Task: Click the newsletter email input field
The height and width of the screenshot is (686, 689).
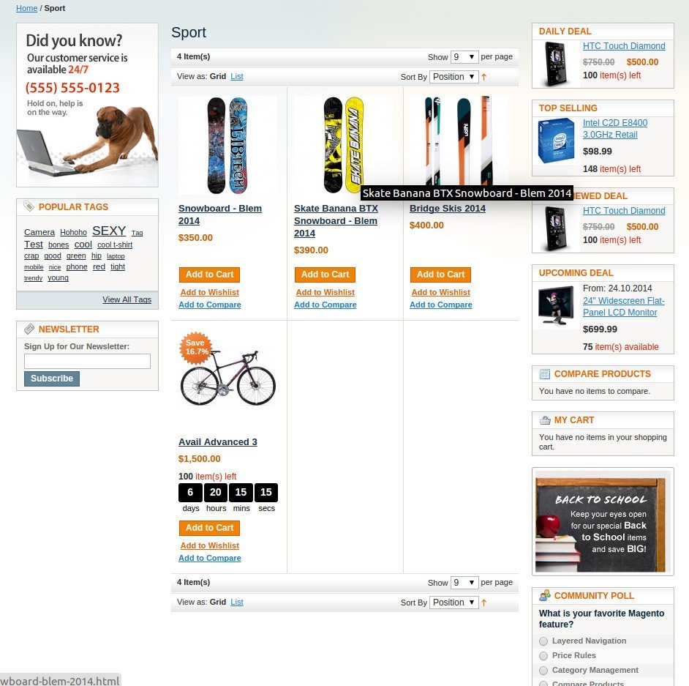Action: tap(88, 362)
